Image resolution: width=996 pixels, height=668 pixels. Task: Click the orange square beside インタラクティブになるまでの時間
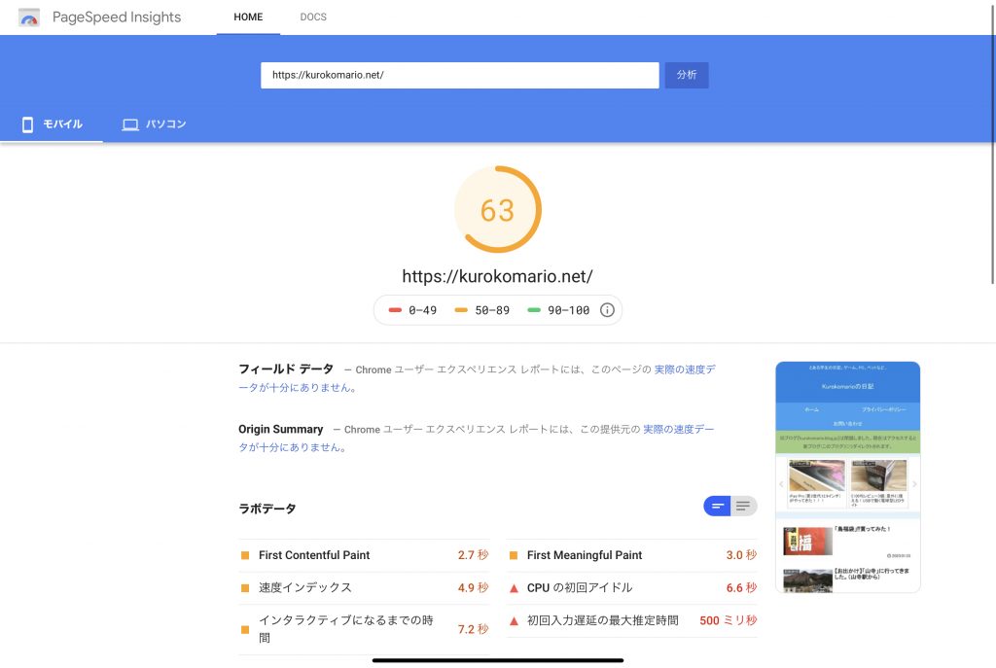[245, 630]
